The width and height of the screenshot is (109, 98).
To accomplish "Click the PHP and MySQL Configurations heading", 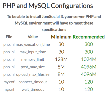I will (x=48, y=6).
